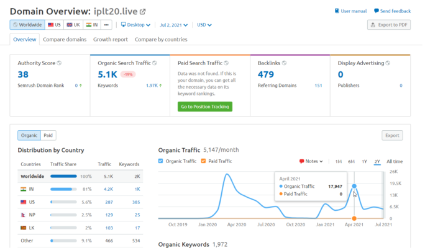Click Display Advertising value 0
The height and width of the screenshot is (248, 425).
point(340,74)
